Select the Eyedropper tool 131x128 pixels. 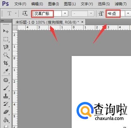click(x=6, y=71)
